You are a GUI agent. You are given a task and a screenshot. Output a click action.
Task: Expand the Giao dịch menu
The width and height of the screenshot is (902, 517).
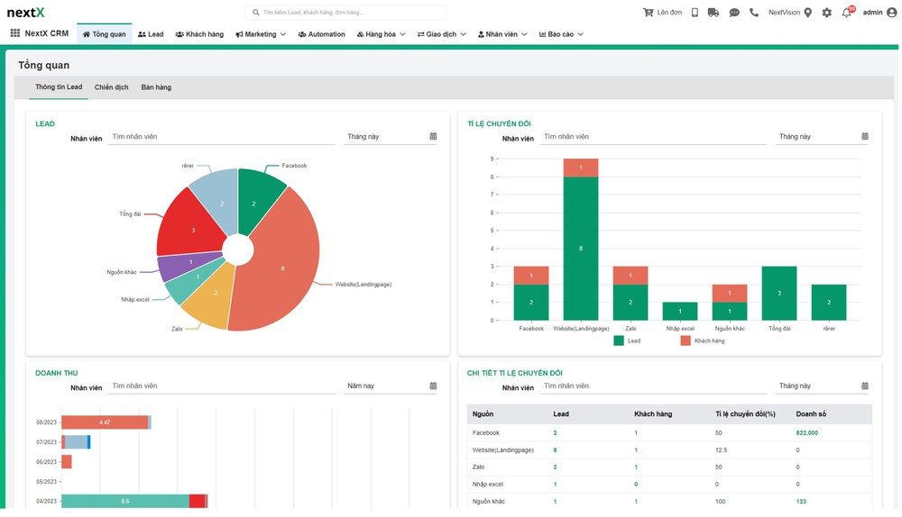coord(441,34)
